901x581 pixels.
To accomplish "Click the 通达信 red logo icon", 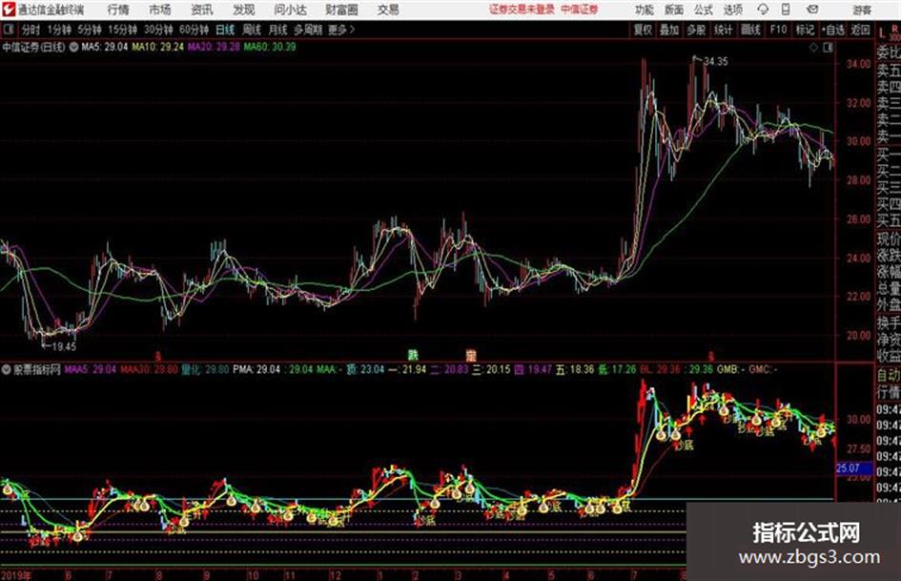I will (x=9, y=10).
